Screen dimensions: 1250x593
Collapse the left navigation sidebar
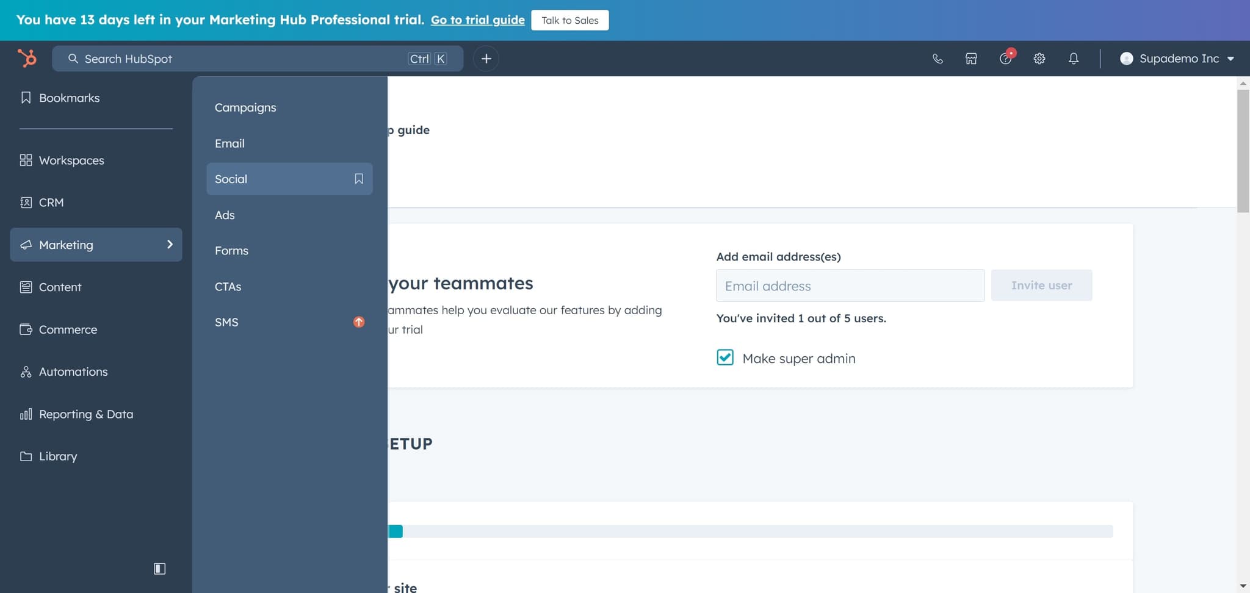click(159, 568)
